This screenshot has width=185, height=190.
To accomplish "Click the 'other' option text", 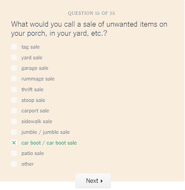I will tap(28, 164).
